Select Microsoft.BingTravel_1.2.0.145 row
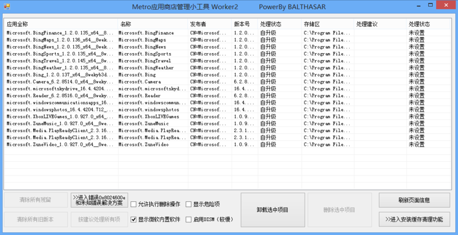Viewport: 458px width, 235px height. coord(227,61)
